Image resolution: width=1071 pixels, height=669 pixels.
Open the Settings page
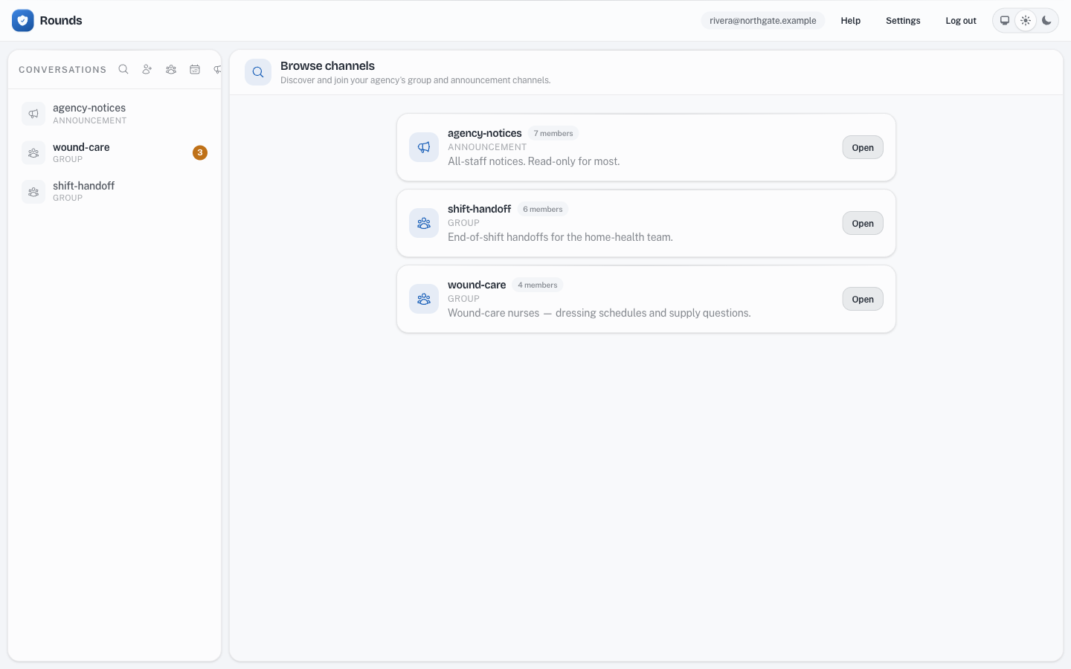(903, 21)
